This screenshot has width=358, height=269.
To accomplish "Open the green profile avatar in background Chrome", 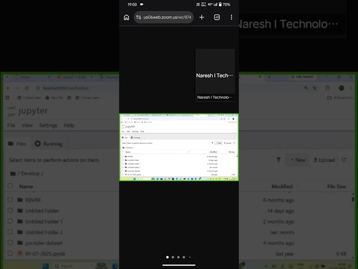I will click(341, 88).
